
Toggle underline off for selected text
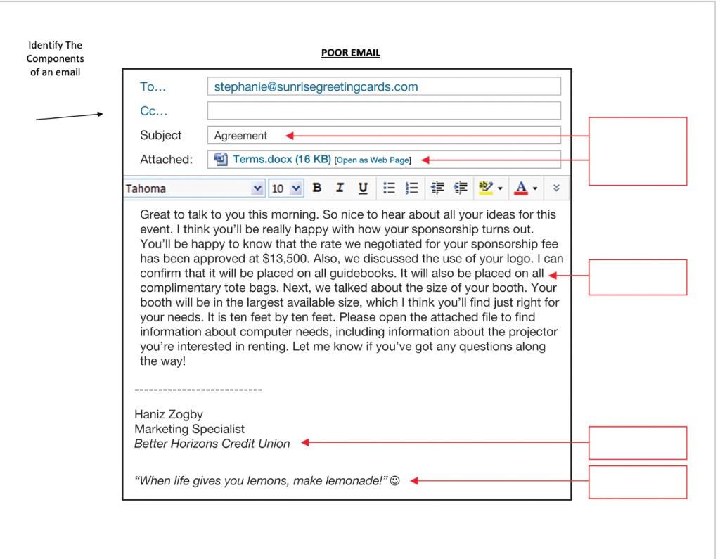[364, 188]
